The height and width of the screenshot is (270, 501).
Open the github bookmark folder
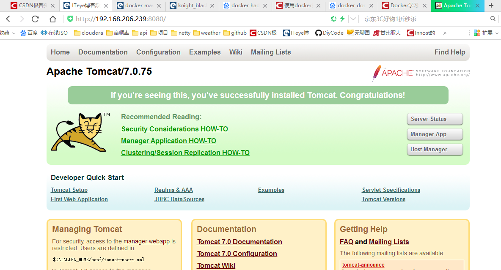click(235, 33)
